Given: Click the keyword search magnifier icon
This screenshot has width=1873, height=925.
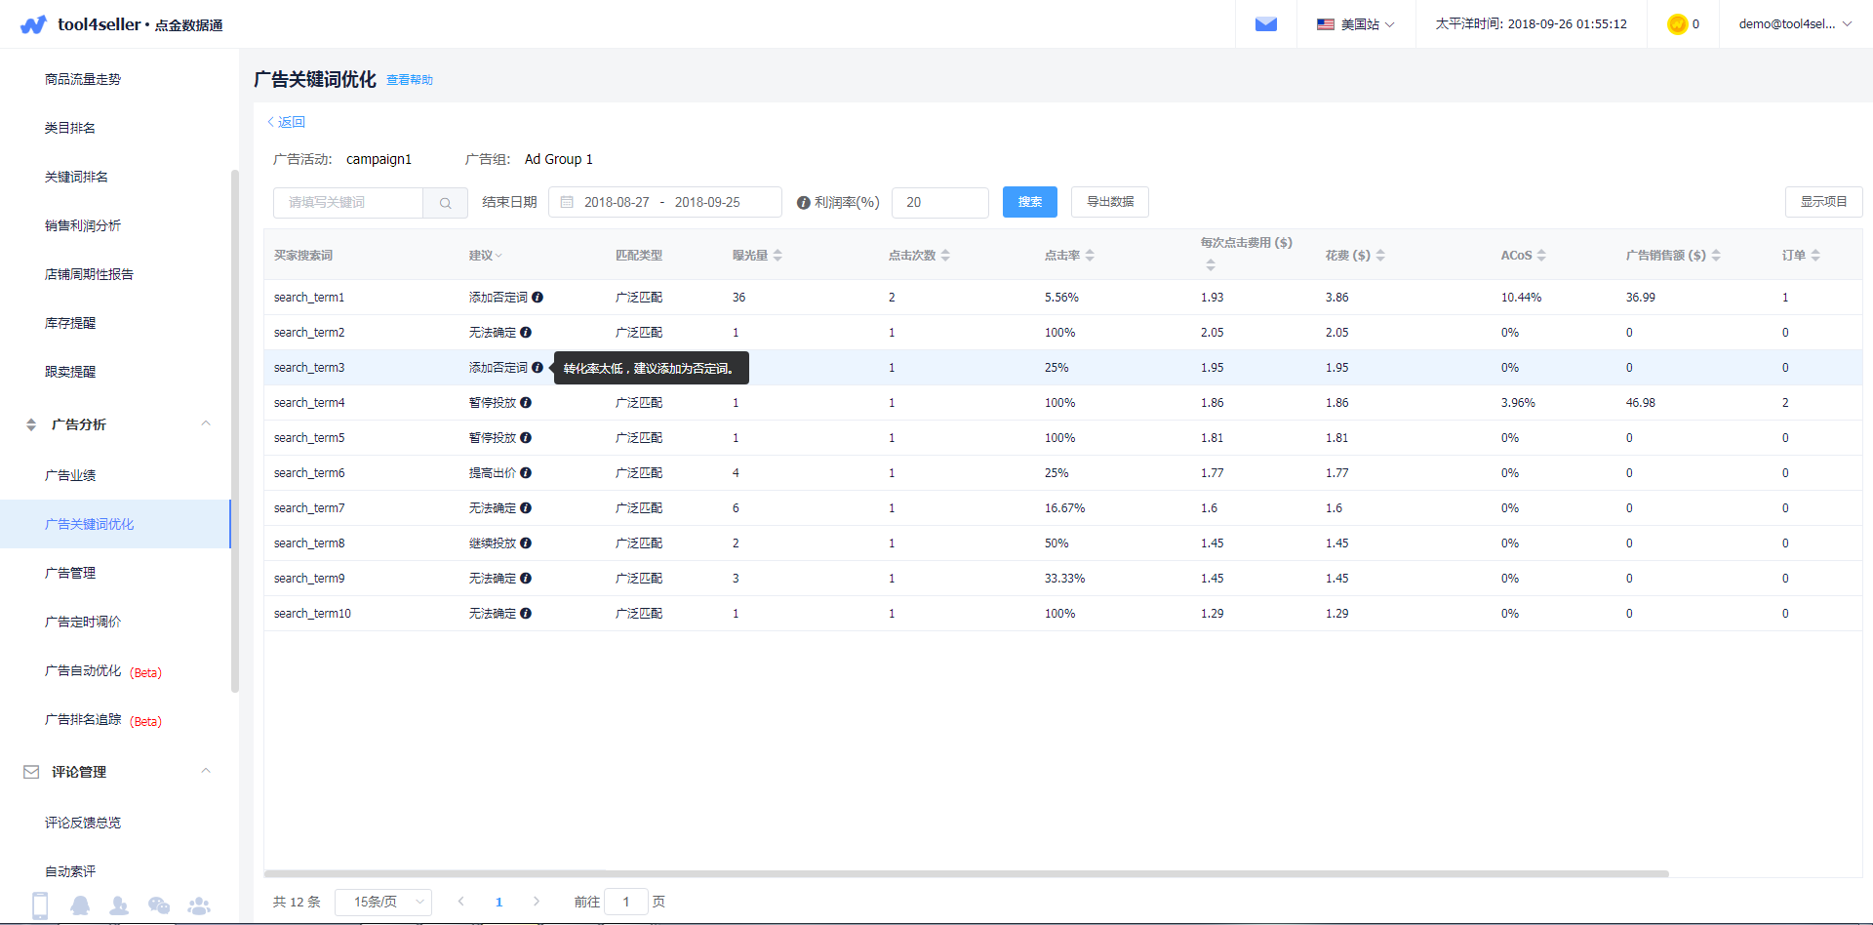Looking at the screenshot, I should pos(446,203).
